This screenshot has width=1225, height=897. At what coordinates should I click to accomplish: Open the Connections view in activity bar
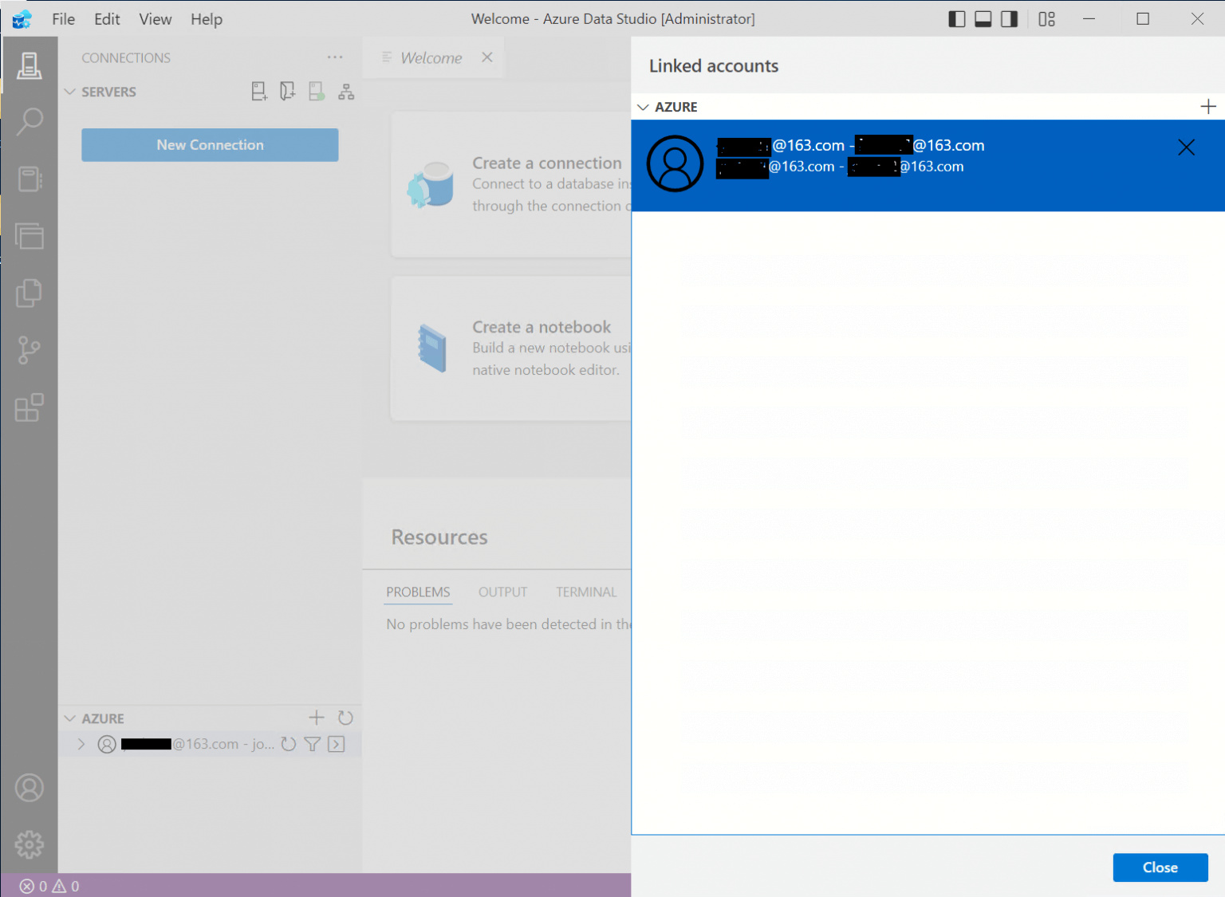tap(30, 65)
